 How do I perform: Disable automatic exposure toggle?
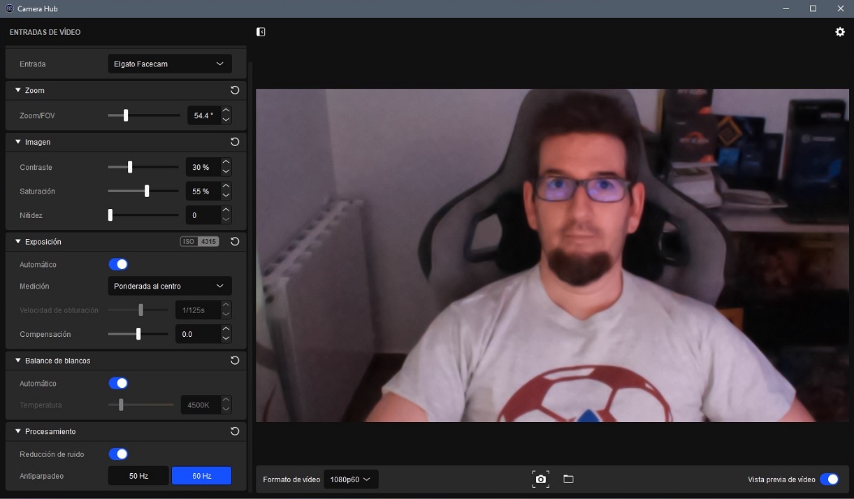pos(118,264)
